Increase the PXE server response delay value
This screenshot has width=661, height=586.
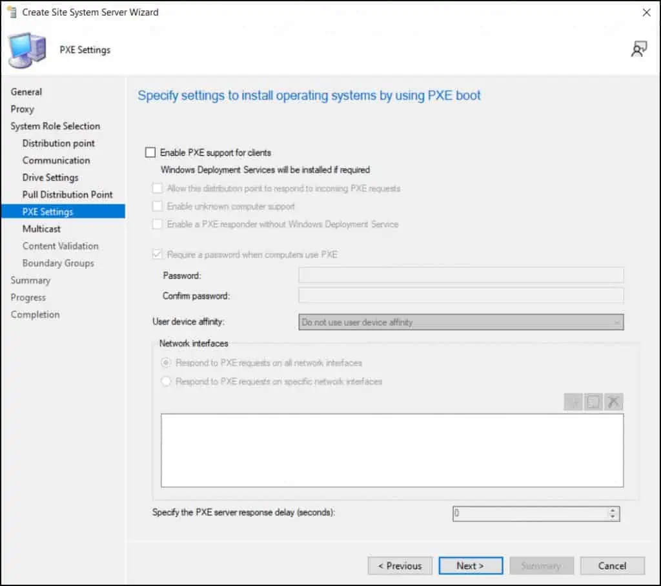[x=612, y=510]
